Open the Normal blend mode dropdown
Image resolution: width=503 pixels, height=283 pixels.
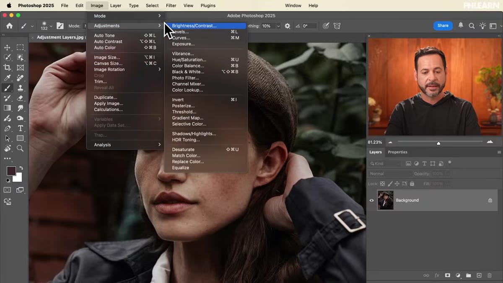(x=390, y=174)
